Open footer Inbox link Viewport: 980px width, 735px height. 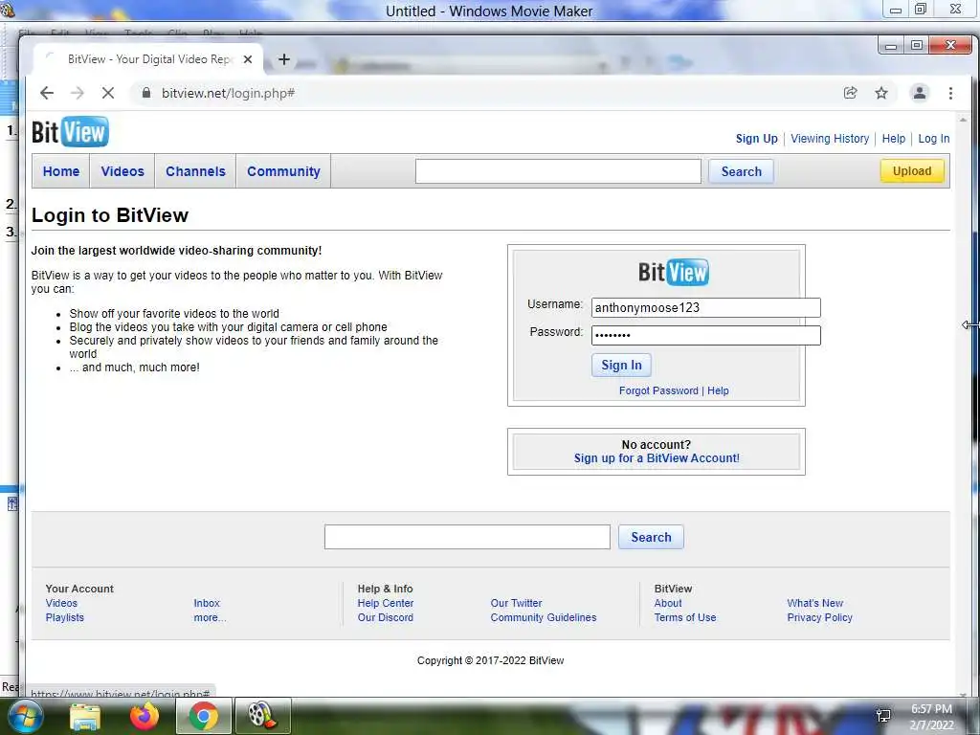click(207, 603)
